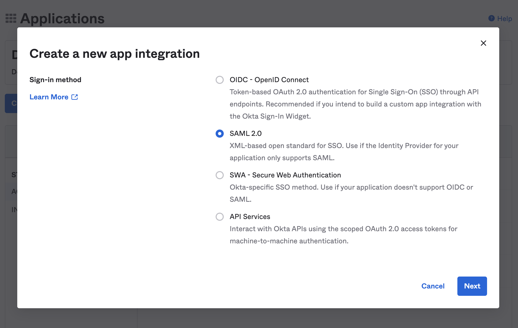Open the Learn More link
This screenshot has width=518, height=328.
tap(49, 97)
